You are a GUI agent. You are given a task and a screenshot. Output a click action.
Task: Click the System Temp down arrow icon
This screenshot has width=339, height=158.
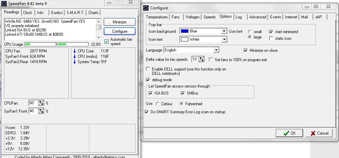click(75, 62)
